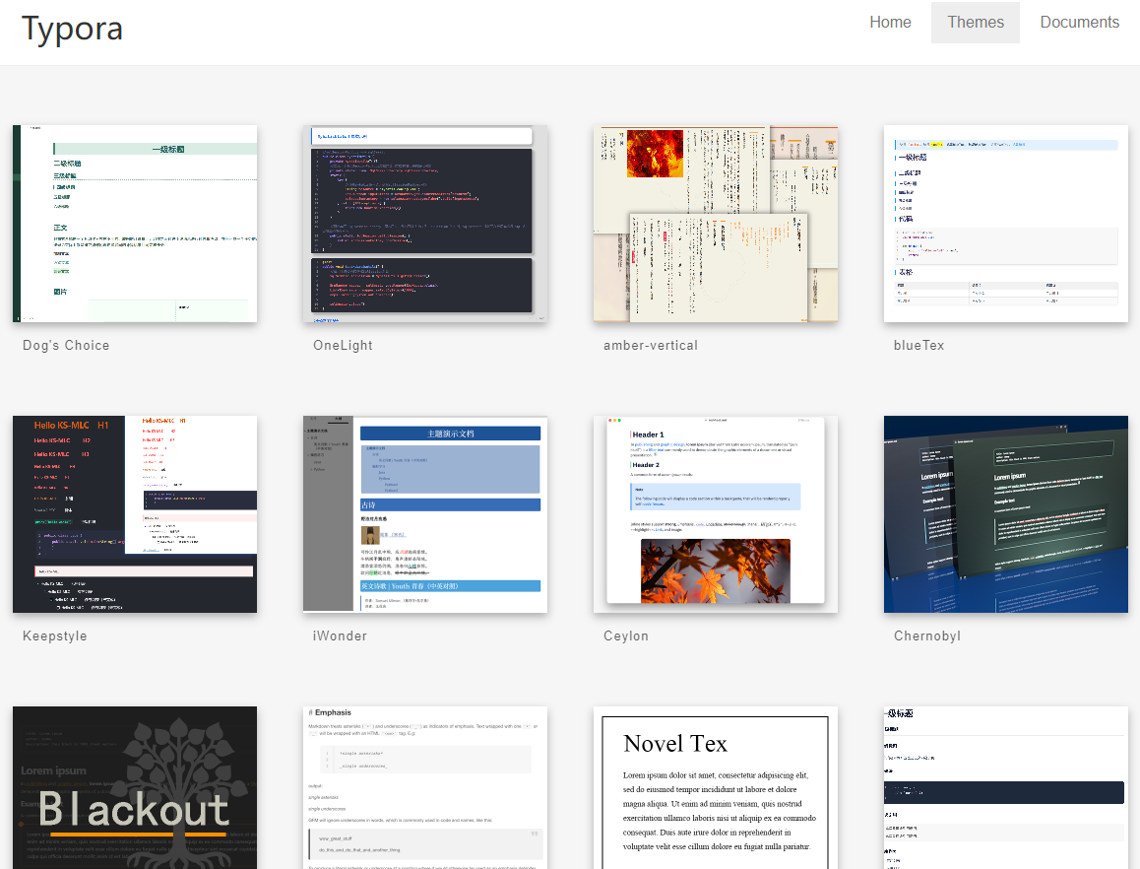Open the Dog's Choice theme thumbnail
1140x869 pixels.
coord(135,224)
